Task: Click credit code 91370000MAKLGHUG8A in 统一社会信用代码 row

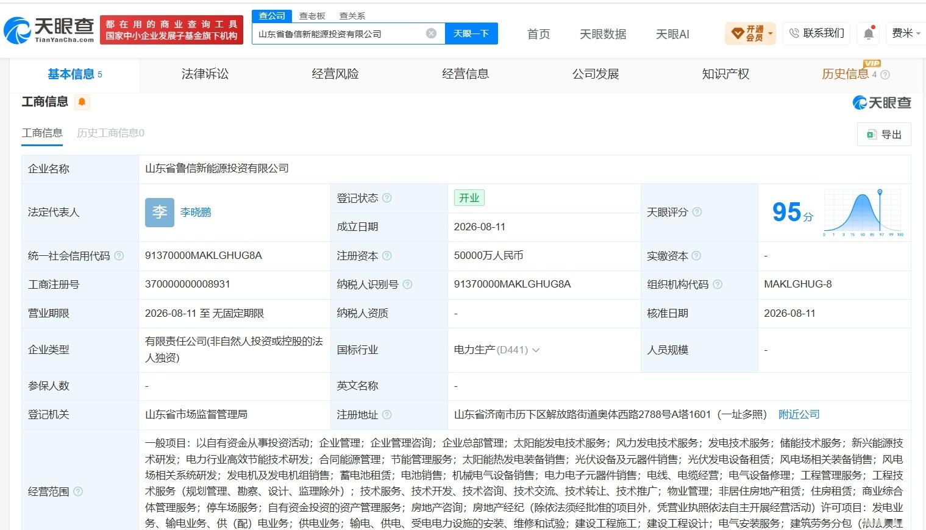Action: [x=204, y=255]
